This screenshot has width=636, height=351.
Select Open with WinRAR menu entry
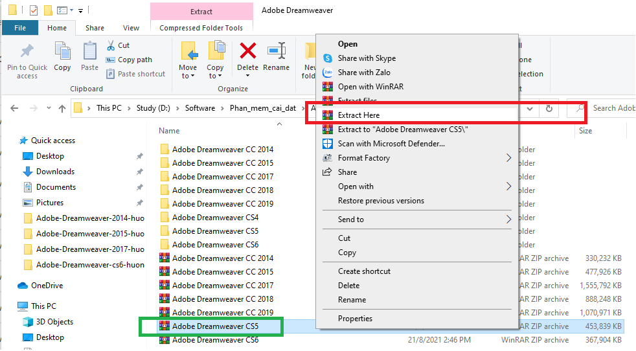370,87
